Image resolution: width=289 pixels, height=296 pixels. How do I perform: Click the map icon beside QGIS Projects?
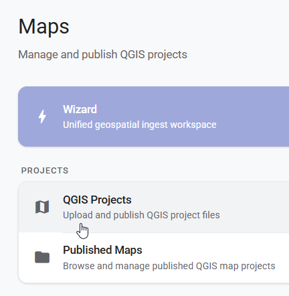[x=42, y=207]
